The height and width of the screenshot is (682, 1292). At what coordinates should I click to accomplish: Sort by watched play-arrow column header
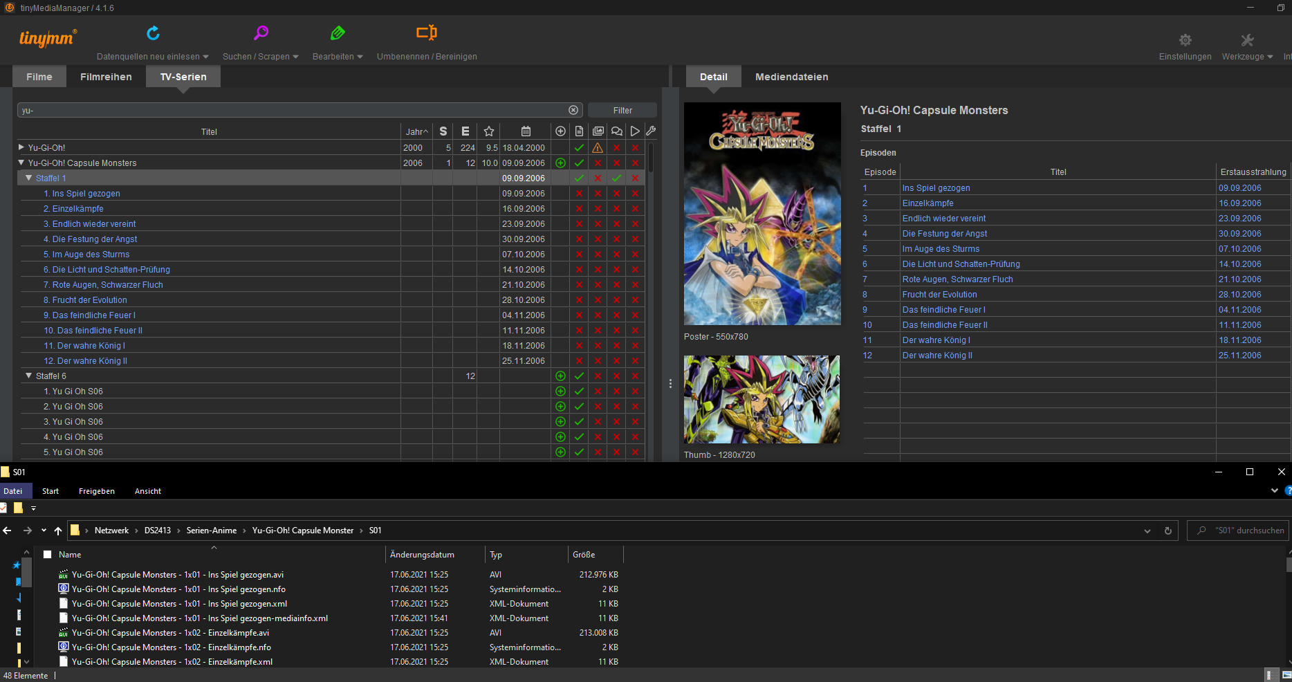(635, 131)
